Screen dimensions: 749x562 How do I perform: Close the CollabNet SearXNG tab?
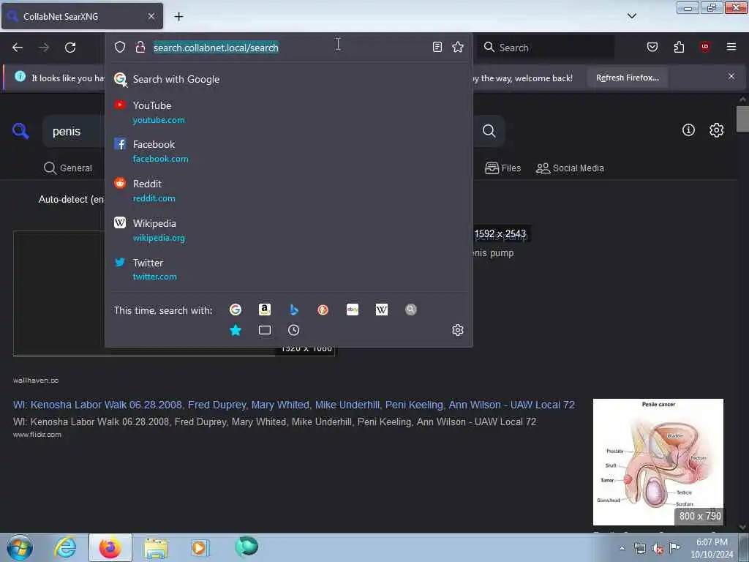[151, 16]
